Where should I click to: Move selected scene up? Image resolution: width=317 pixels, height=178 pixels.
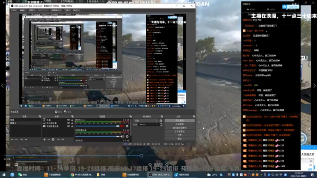(22, 140)
